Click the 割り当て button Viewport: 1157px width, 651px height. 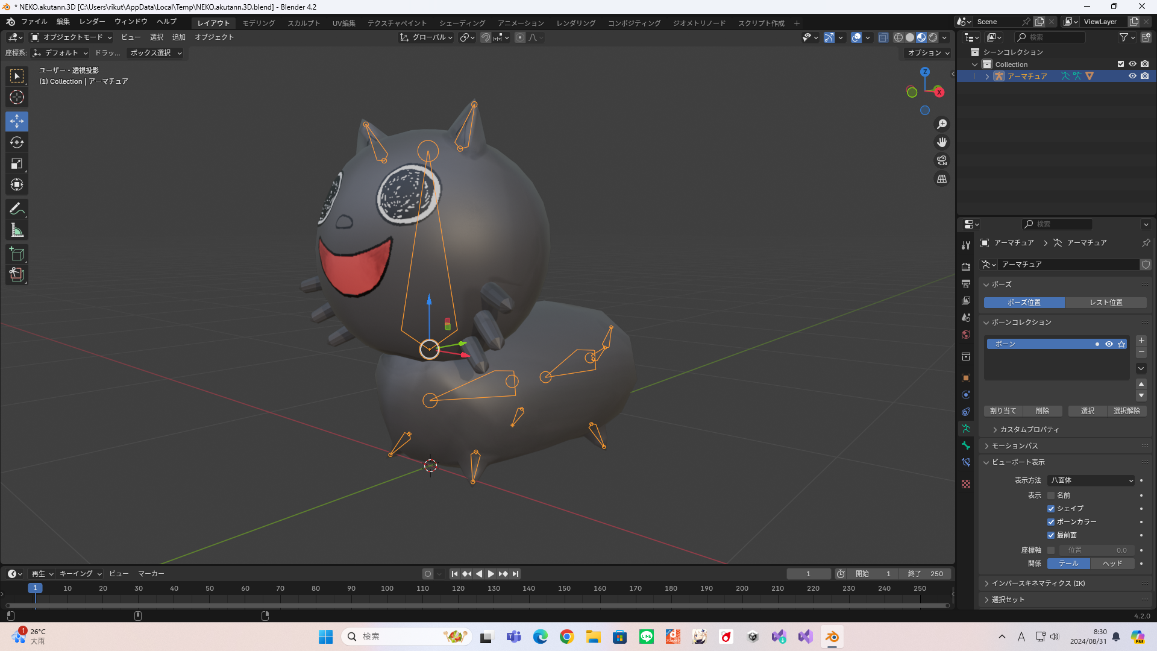pyautogui.click(x=1003, y=411)
